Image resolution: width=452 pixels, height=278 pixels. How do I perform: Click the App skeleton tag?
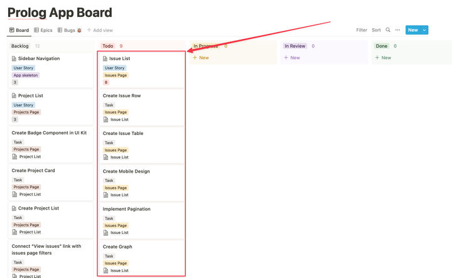26,75
